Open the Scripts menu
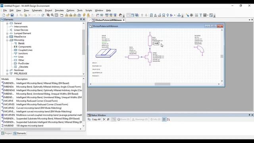Image resolution: width=254 pixels, height=143 pixels. coord(89,10)
